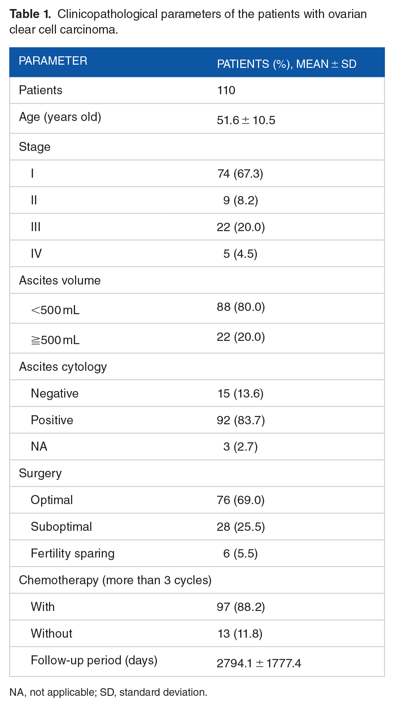Click the Ascites volume heading
This screenshot has height=707, width=394.
(x=60, y=281)
